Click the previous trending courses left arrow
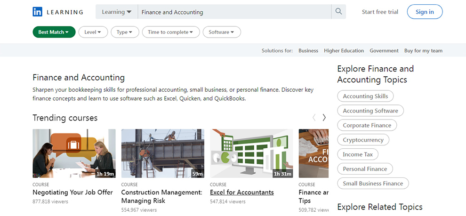Viewport: 466px width, 216px height. tap(314, 118)
